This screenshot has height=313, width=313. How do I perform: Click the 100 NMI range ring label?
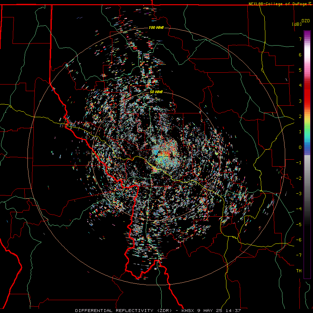(x=156, y=27)
